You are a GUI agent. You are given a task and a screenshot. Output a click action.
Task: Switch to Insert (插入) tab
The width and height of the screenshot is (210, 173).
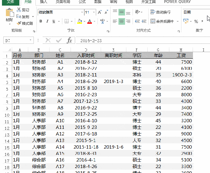point(44,2)
